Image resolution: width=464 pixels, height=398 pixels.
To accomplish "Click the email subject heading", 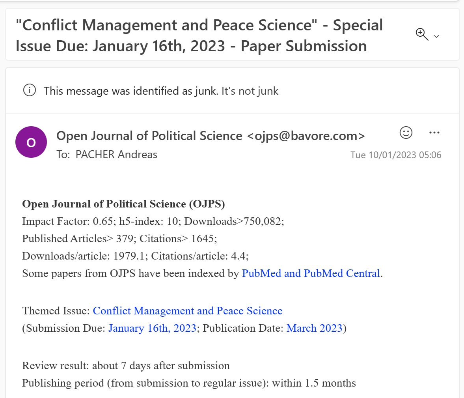I will (x=199, y=36).
